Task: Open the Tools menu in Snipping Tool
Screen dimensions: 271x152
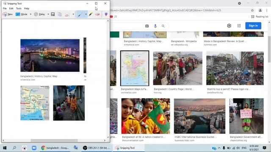Action: pyautogui.click(x=19, y=8)
